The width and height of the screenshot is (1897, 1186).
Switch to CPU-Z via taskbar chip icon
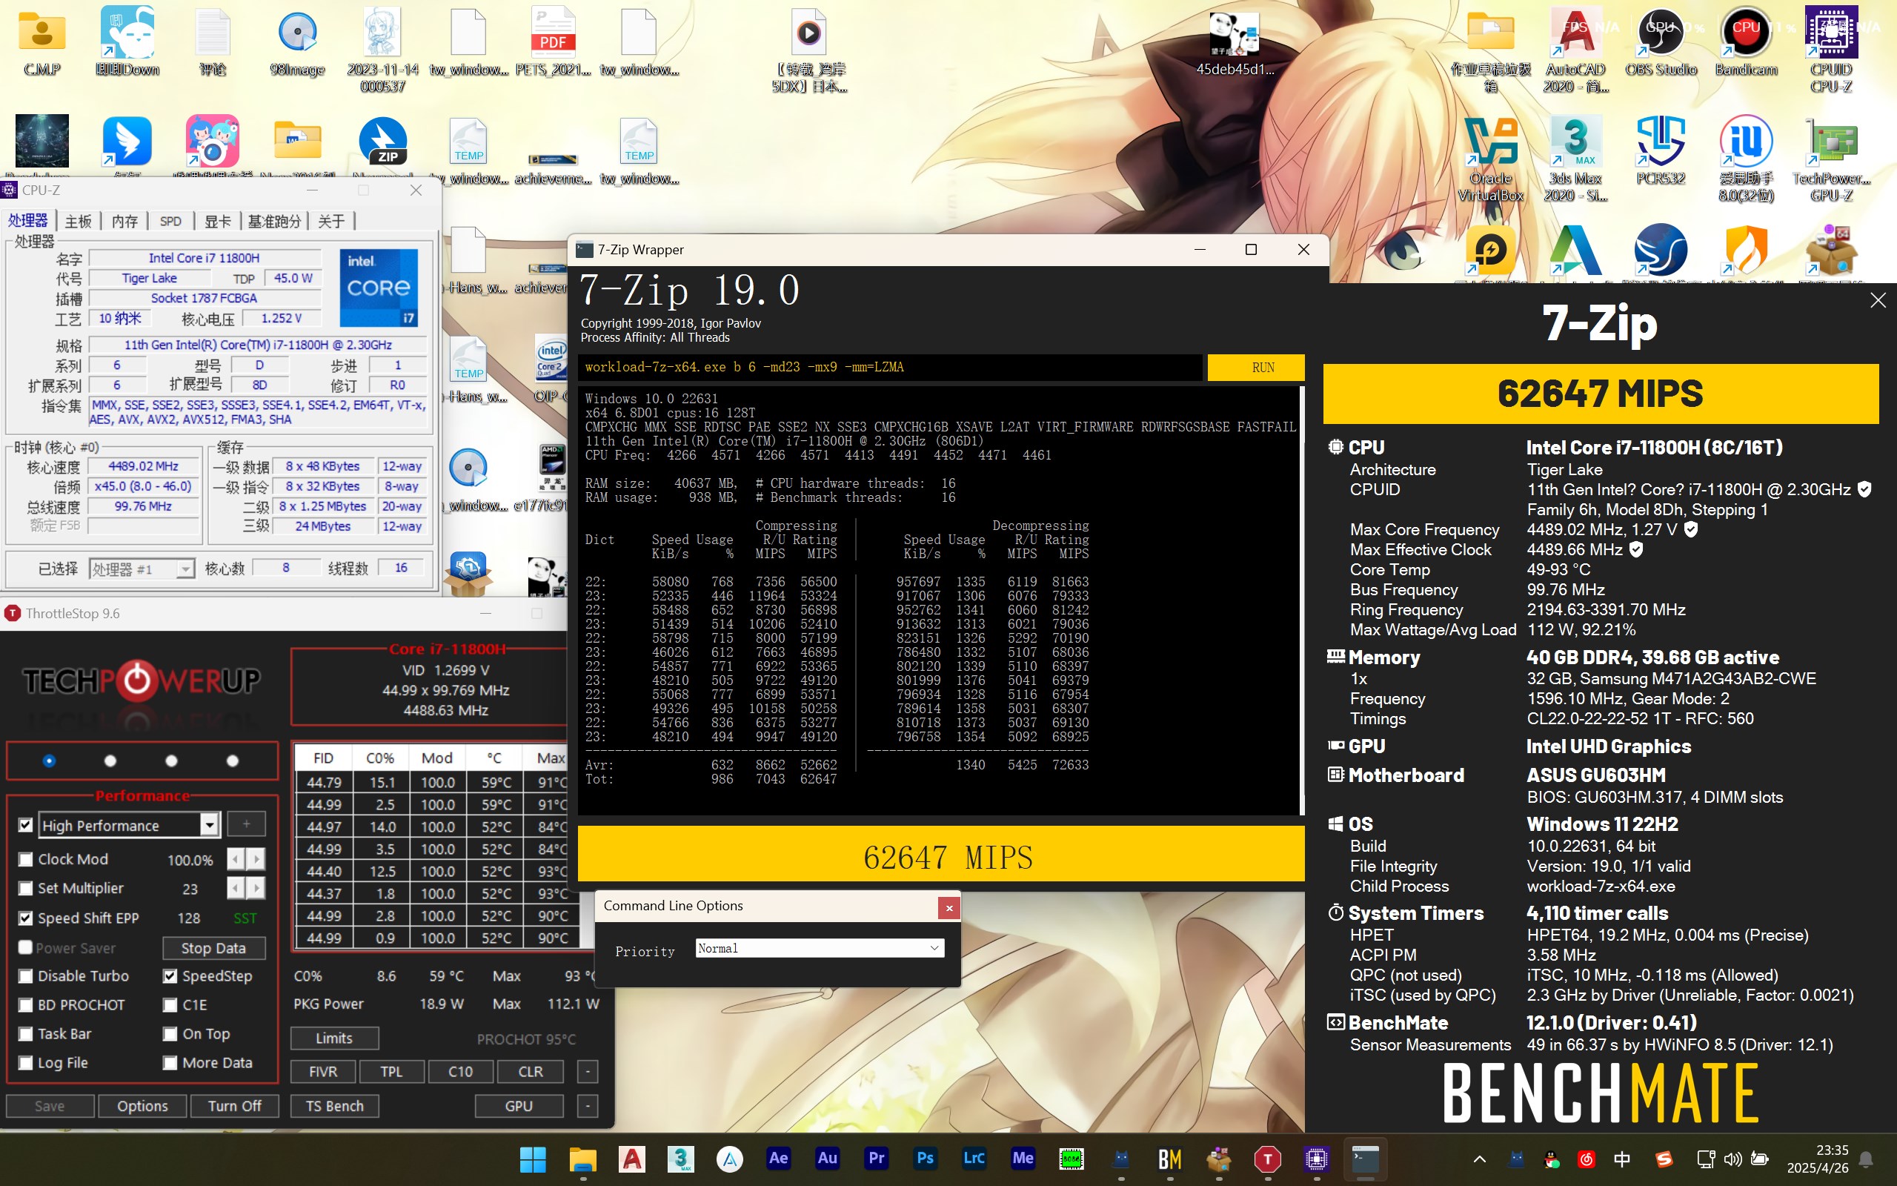(1316, 1159)
